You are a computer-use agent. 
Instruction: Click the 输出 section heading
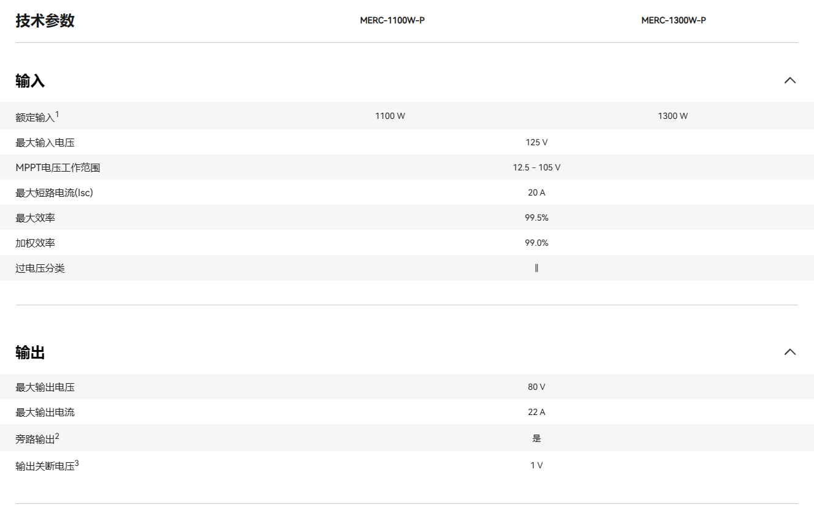click(30, 352)
